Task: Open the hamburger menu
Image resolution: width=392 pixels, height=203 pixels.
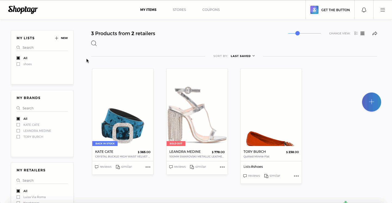Action: 383,10
